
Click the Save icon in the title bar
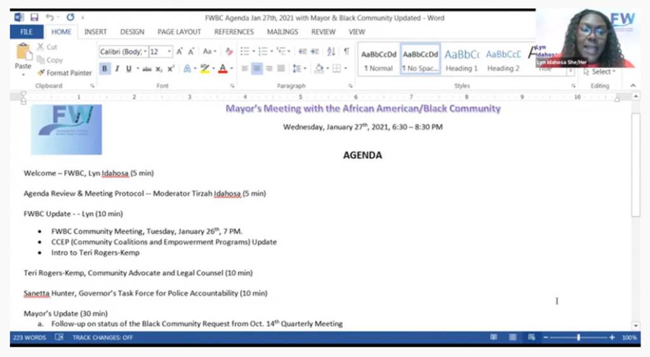pyautogui.click(x=34, y=17)
